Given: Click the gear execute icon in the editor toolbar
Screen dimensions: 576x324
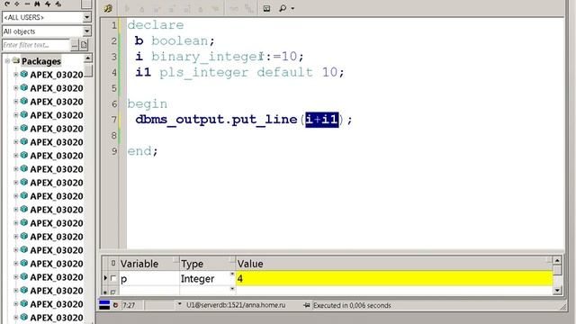Looking at the screenshot, I should pos(108,8).
